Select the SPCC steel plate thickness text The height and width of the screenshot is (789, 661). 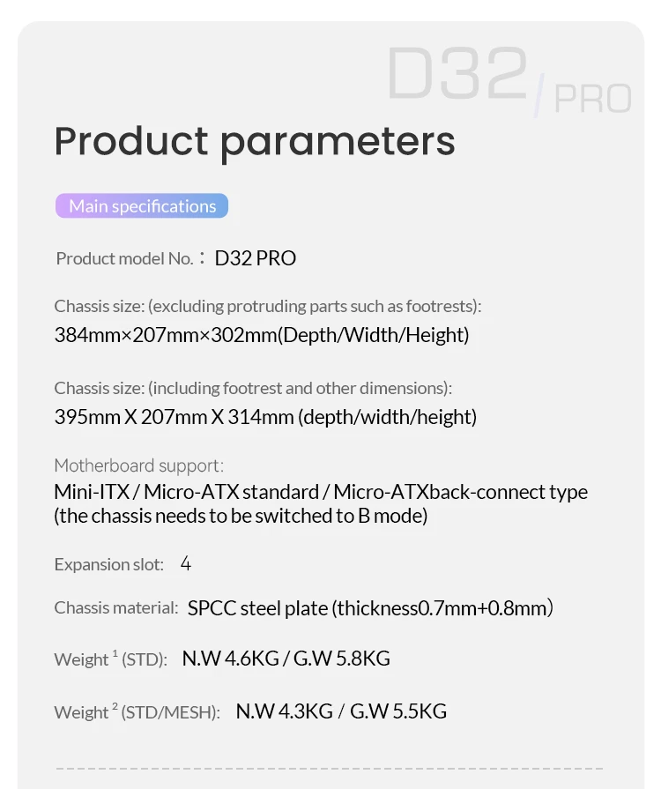click(370, 607)
